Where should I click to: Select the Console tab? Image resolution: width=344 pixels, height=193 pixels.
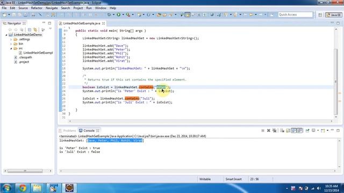[x=89, y=131]
